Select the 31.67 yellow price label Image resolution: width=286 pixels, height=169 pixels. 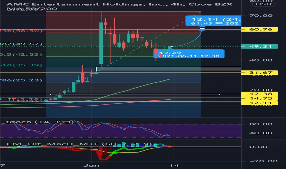(x=260, y=73)
